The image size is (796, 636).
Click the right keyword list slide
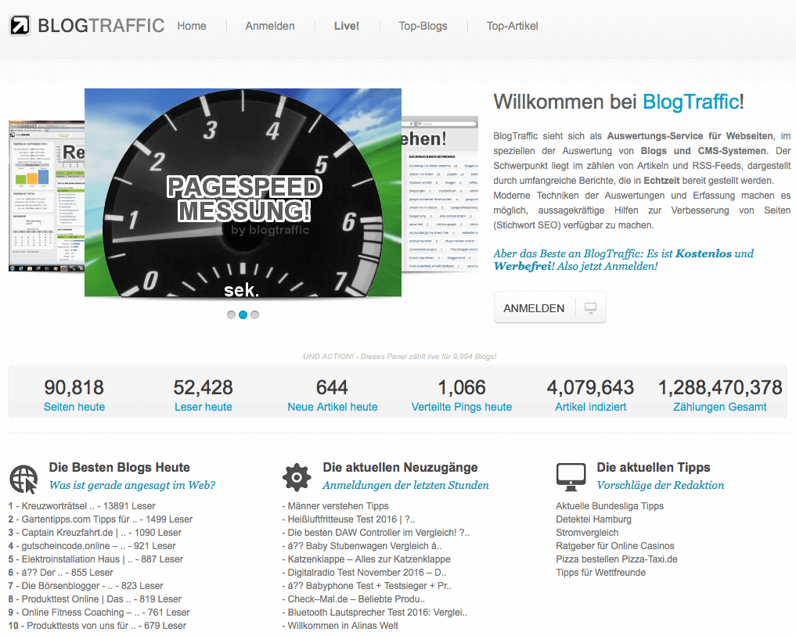tap(440, 194)
